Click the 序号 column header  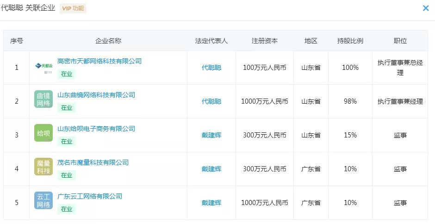[16, 41]
